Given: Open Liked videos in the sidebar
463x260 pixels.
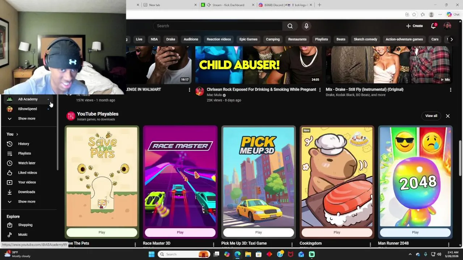Looking at the screenshot, I should (x=29, y=173).
